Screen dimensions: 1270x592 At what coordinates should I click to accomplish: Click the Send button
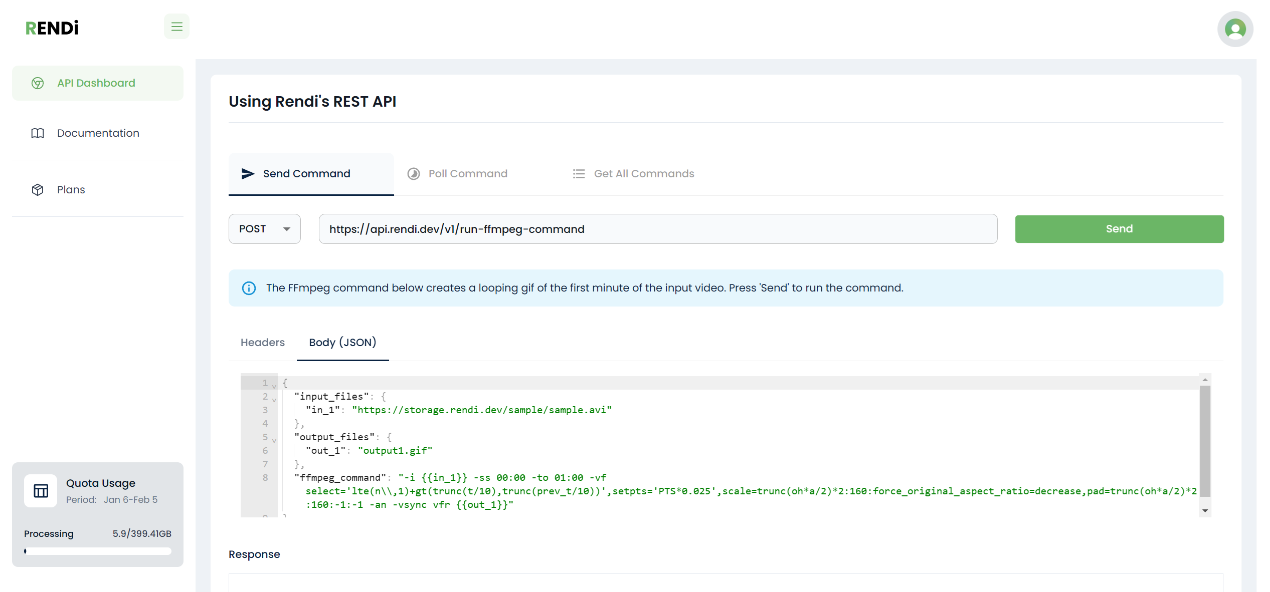pos(1119,229)
